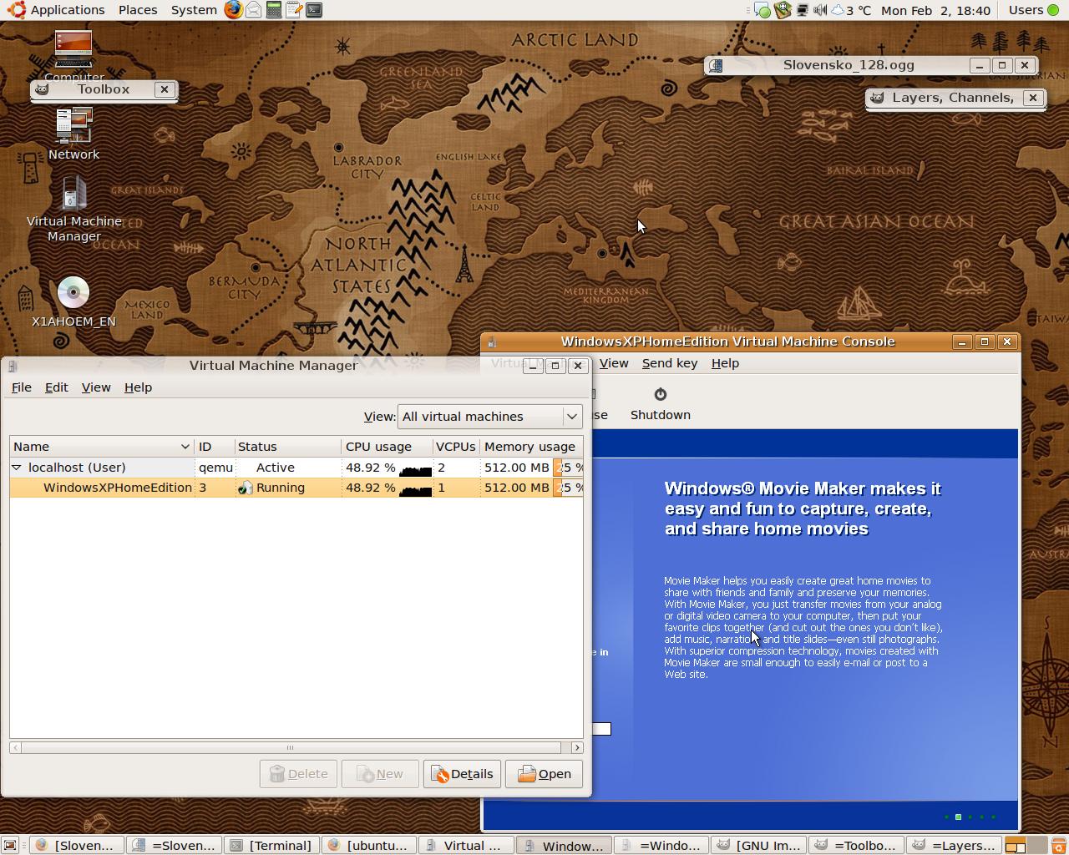Image resolution: width=1069 pixels, height=855 pixels.
Task: Open Help menu in Virtual Machine Console
Action: pos(725,363)
